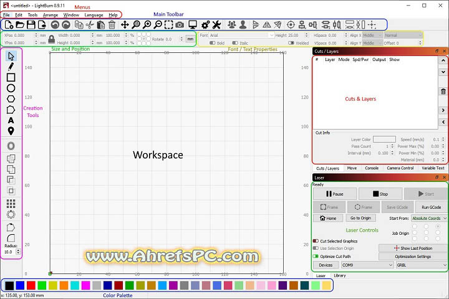Image resolution: width=449 pixels, height=299 pixels.
Task: Pick the red color swatch
Action: pos(31,285)
